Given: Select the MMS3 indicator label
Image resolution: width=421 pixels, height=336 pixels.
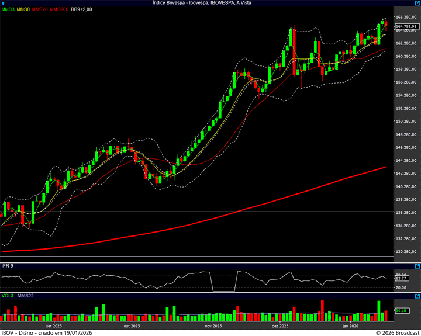Looking at the screenshot, I should coord(8,9).
